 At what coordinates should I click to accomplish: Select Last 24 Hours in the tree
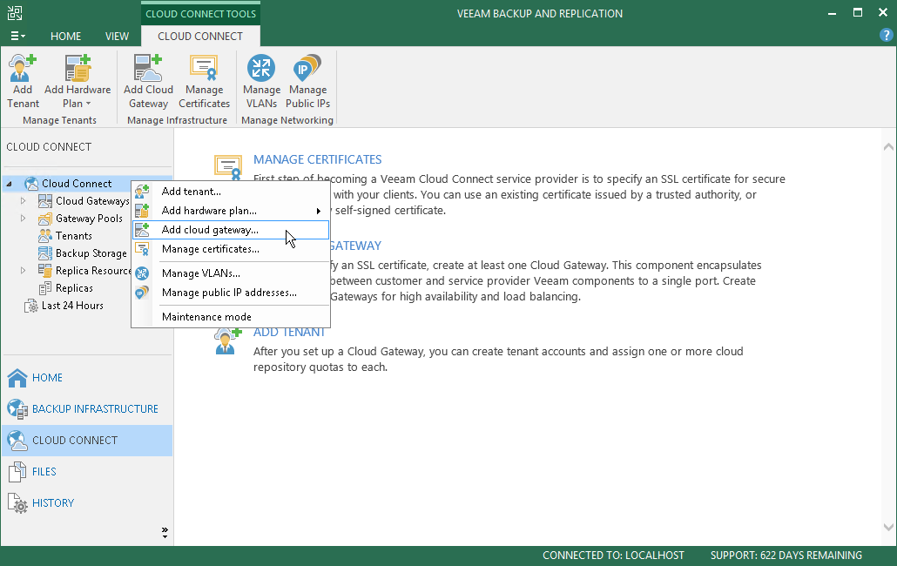72,306
